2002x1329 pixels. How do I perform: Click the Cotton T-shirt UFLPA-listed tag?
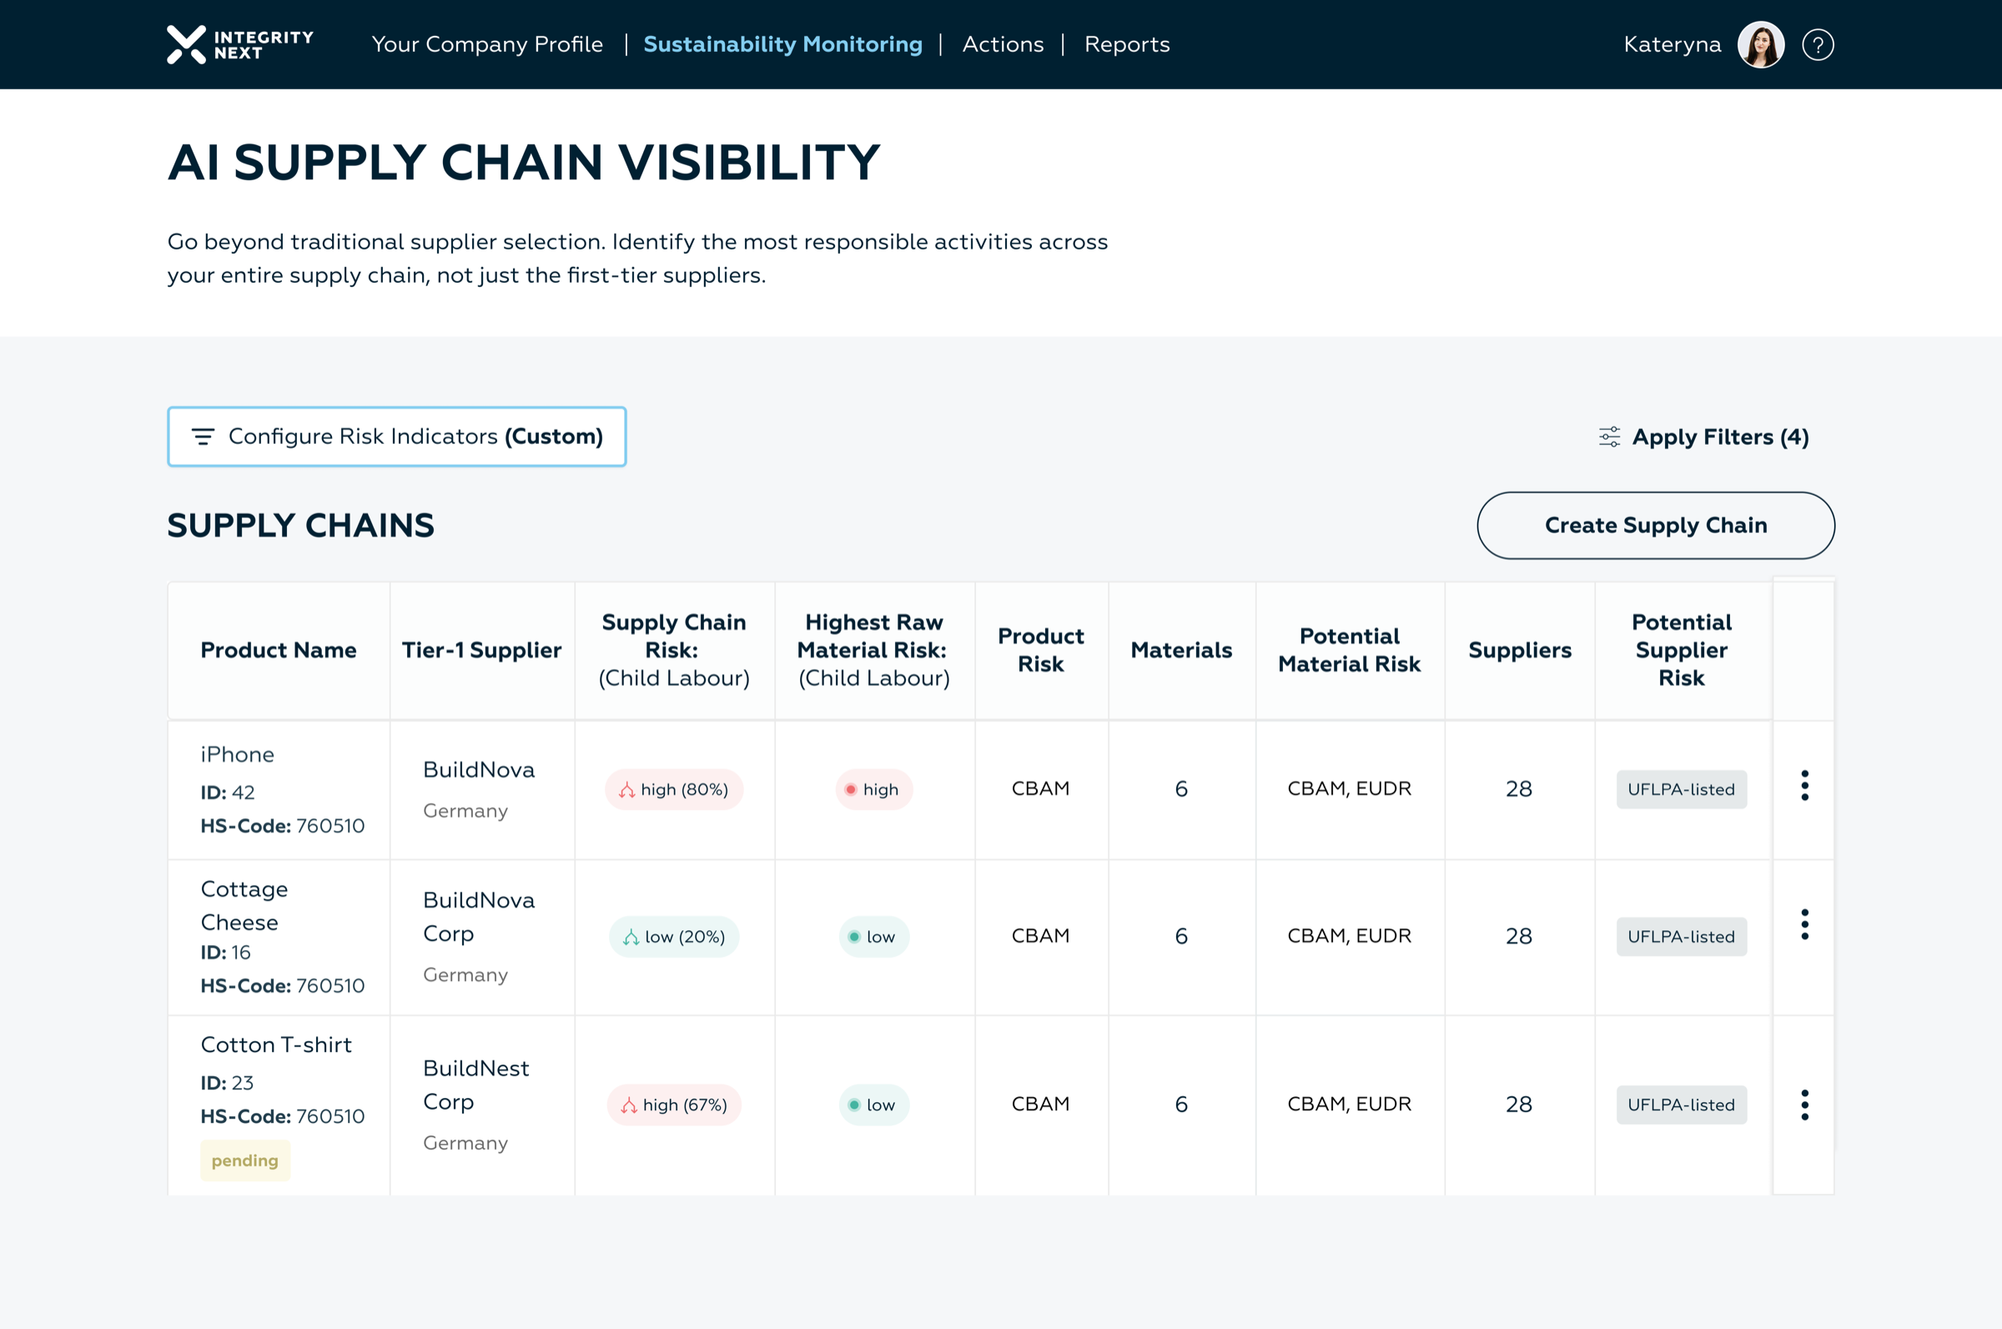pos(1681,1105)
